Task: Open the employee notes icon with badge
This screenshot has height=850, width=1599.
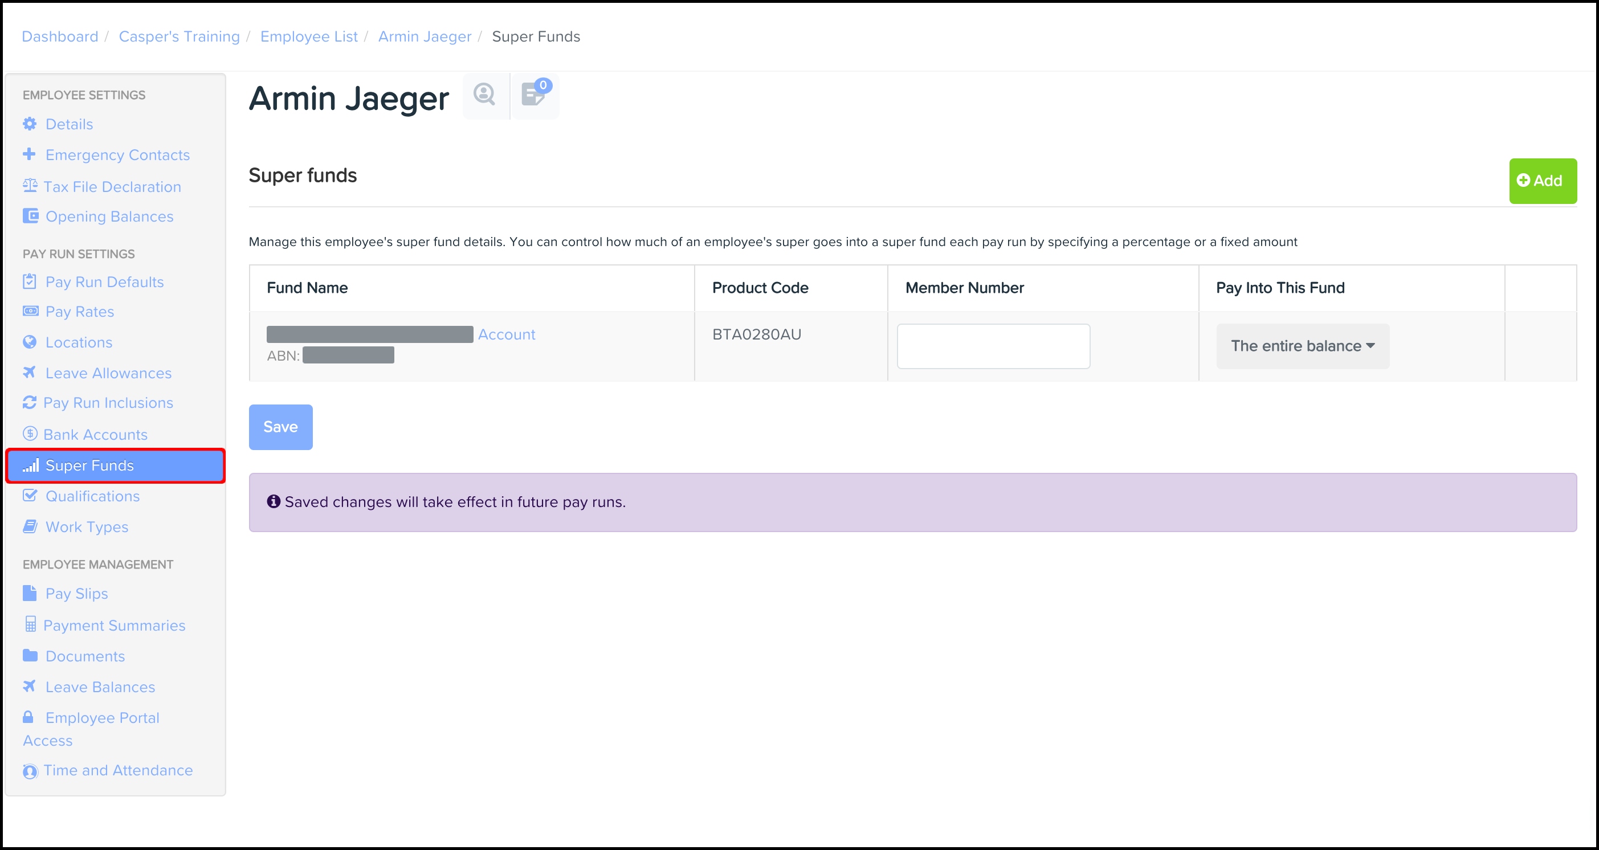Action: pyautogui.click(x=535, y=95)
